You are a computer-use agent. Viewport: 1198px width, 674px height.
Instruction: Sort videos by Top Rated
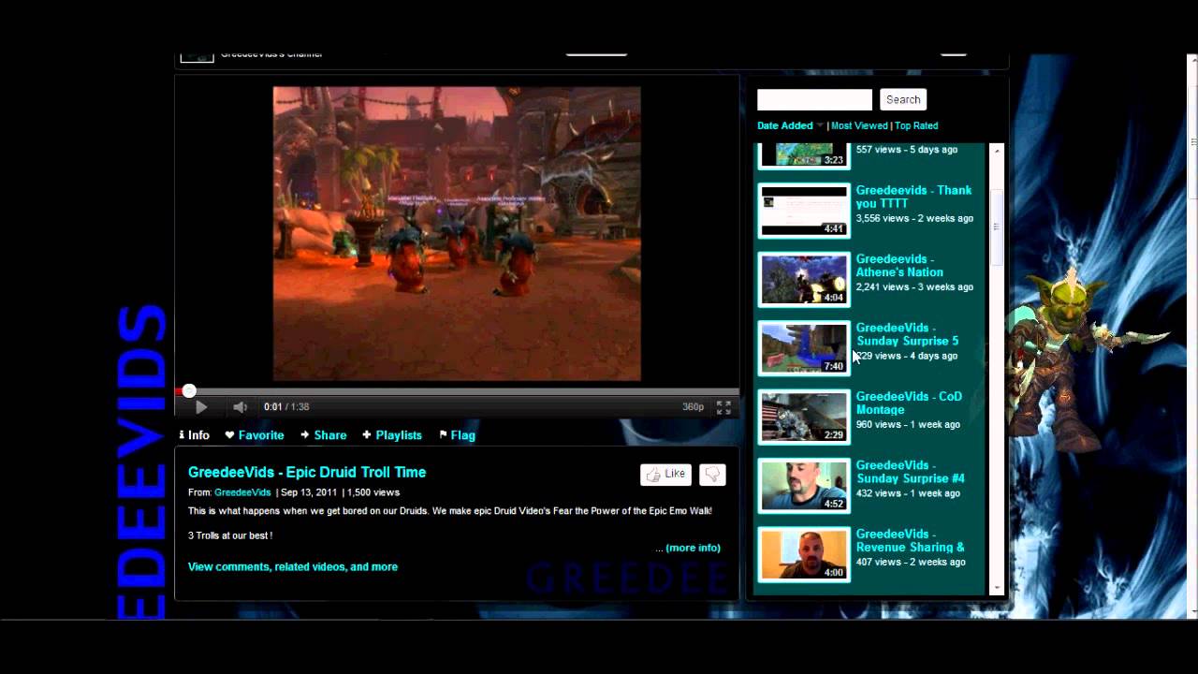point(916,125)
